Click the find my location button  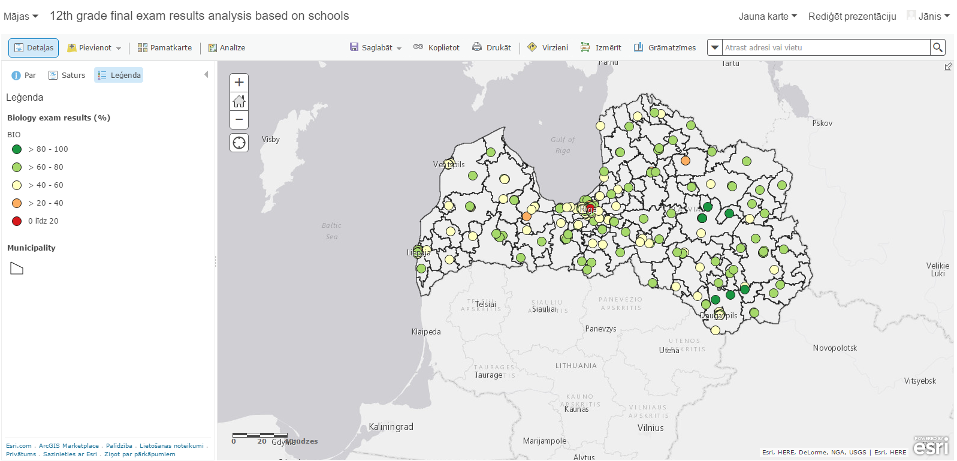coord(239,143)
